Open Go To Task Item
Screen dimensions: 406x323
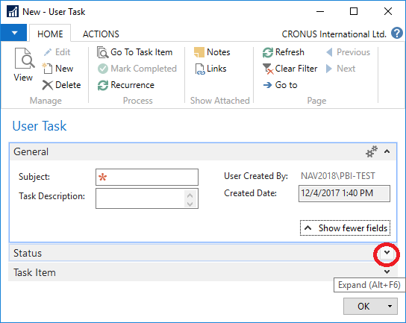[x=134, y=52]
